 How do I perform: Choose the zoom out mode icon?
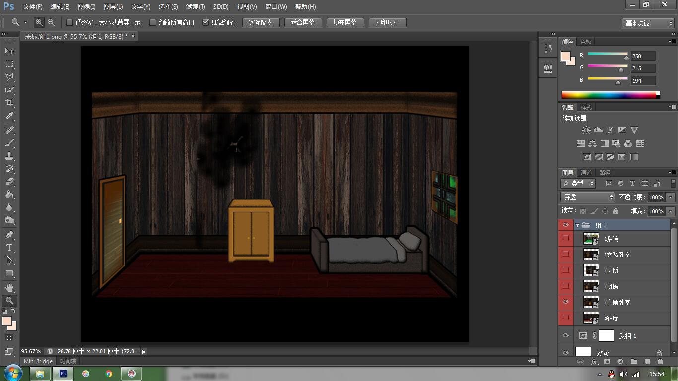pyautogui.click(x=51, y=22)
